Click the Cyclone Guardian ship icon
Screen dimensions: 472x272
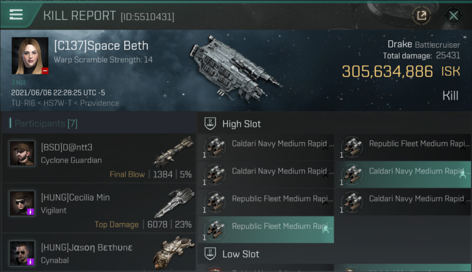pos(174,152)
